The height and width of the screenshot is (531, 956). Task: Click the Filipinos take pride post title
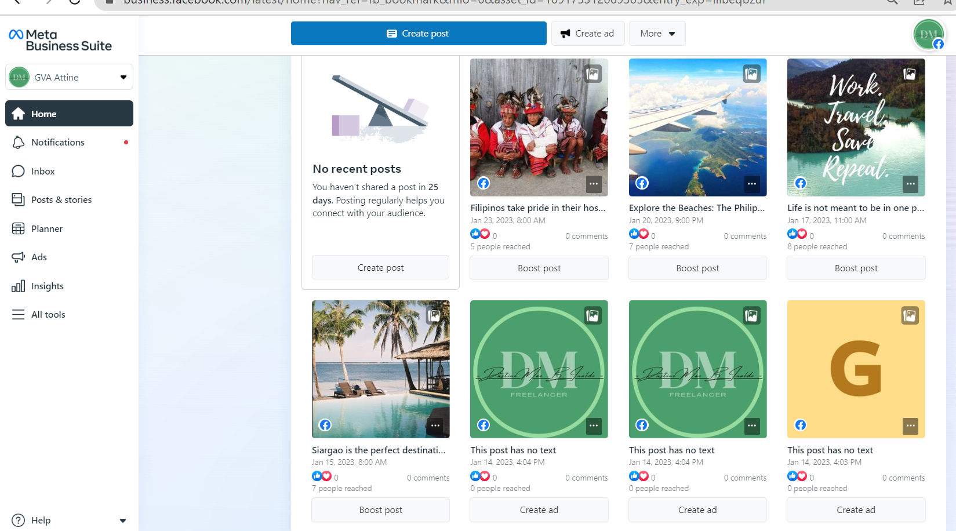pyautogui.click(x=538, y=208)
